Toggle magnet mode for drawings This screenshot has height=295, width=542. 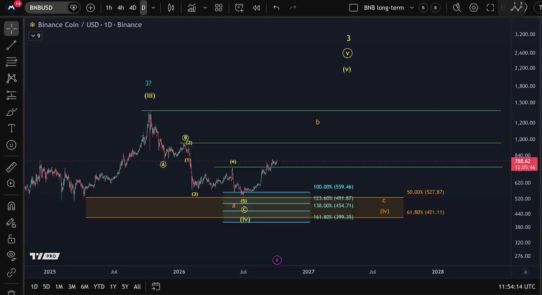11,206
